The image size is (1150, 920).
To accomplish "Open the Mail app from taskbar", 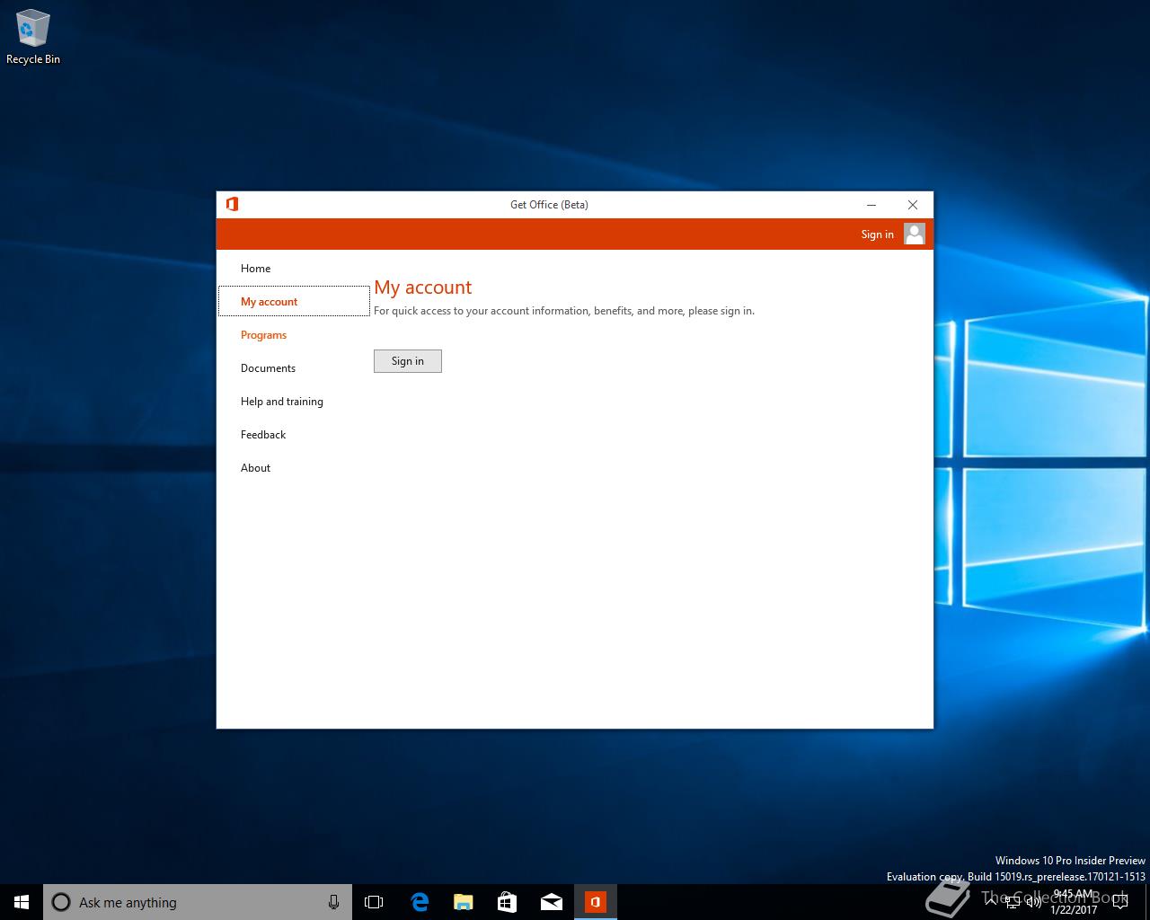I will point(552,902).
